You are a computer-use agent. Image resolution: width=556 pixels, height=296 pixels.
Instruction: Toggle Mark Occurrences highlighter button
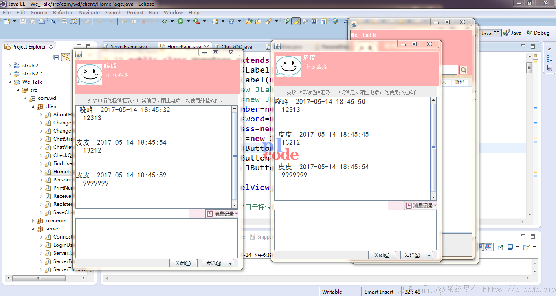click(x=296, y=21)
